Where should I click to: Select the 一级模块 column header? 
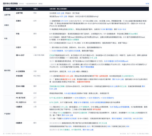7,9
